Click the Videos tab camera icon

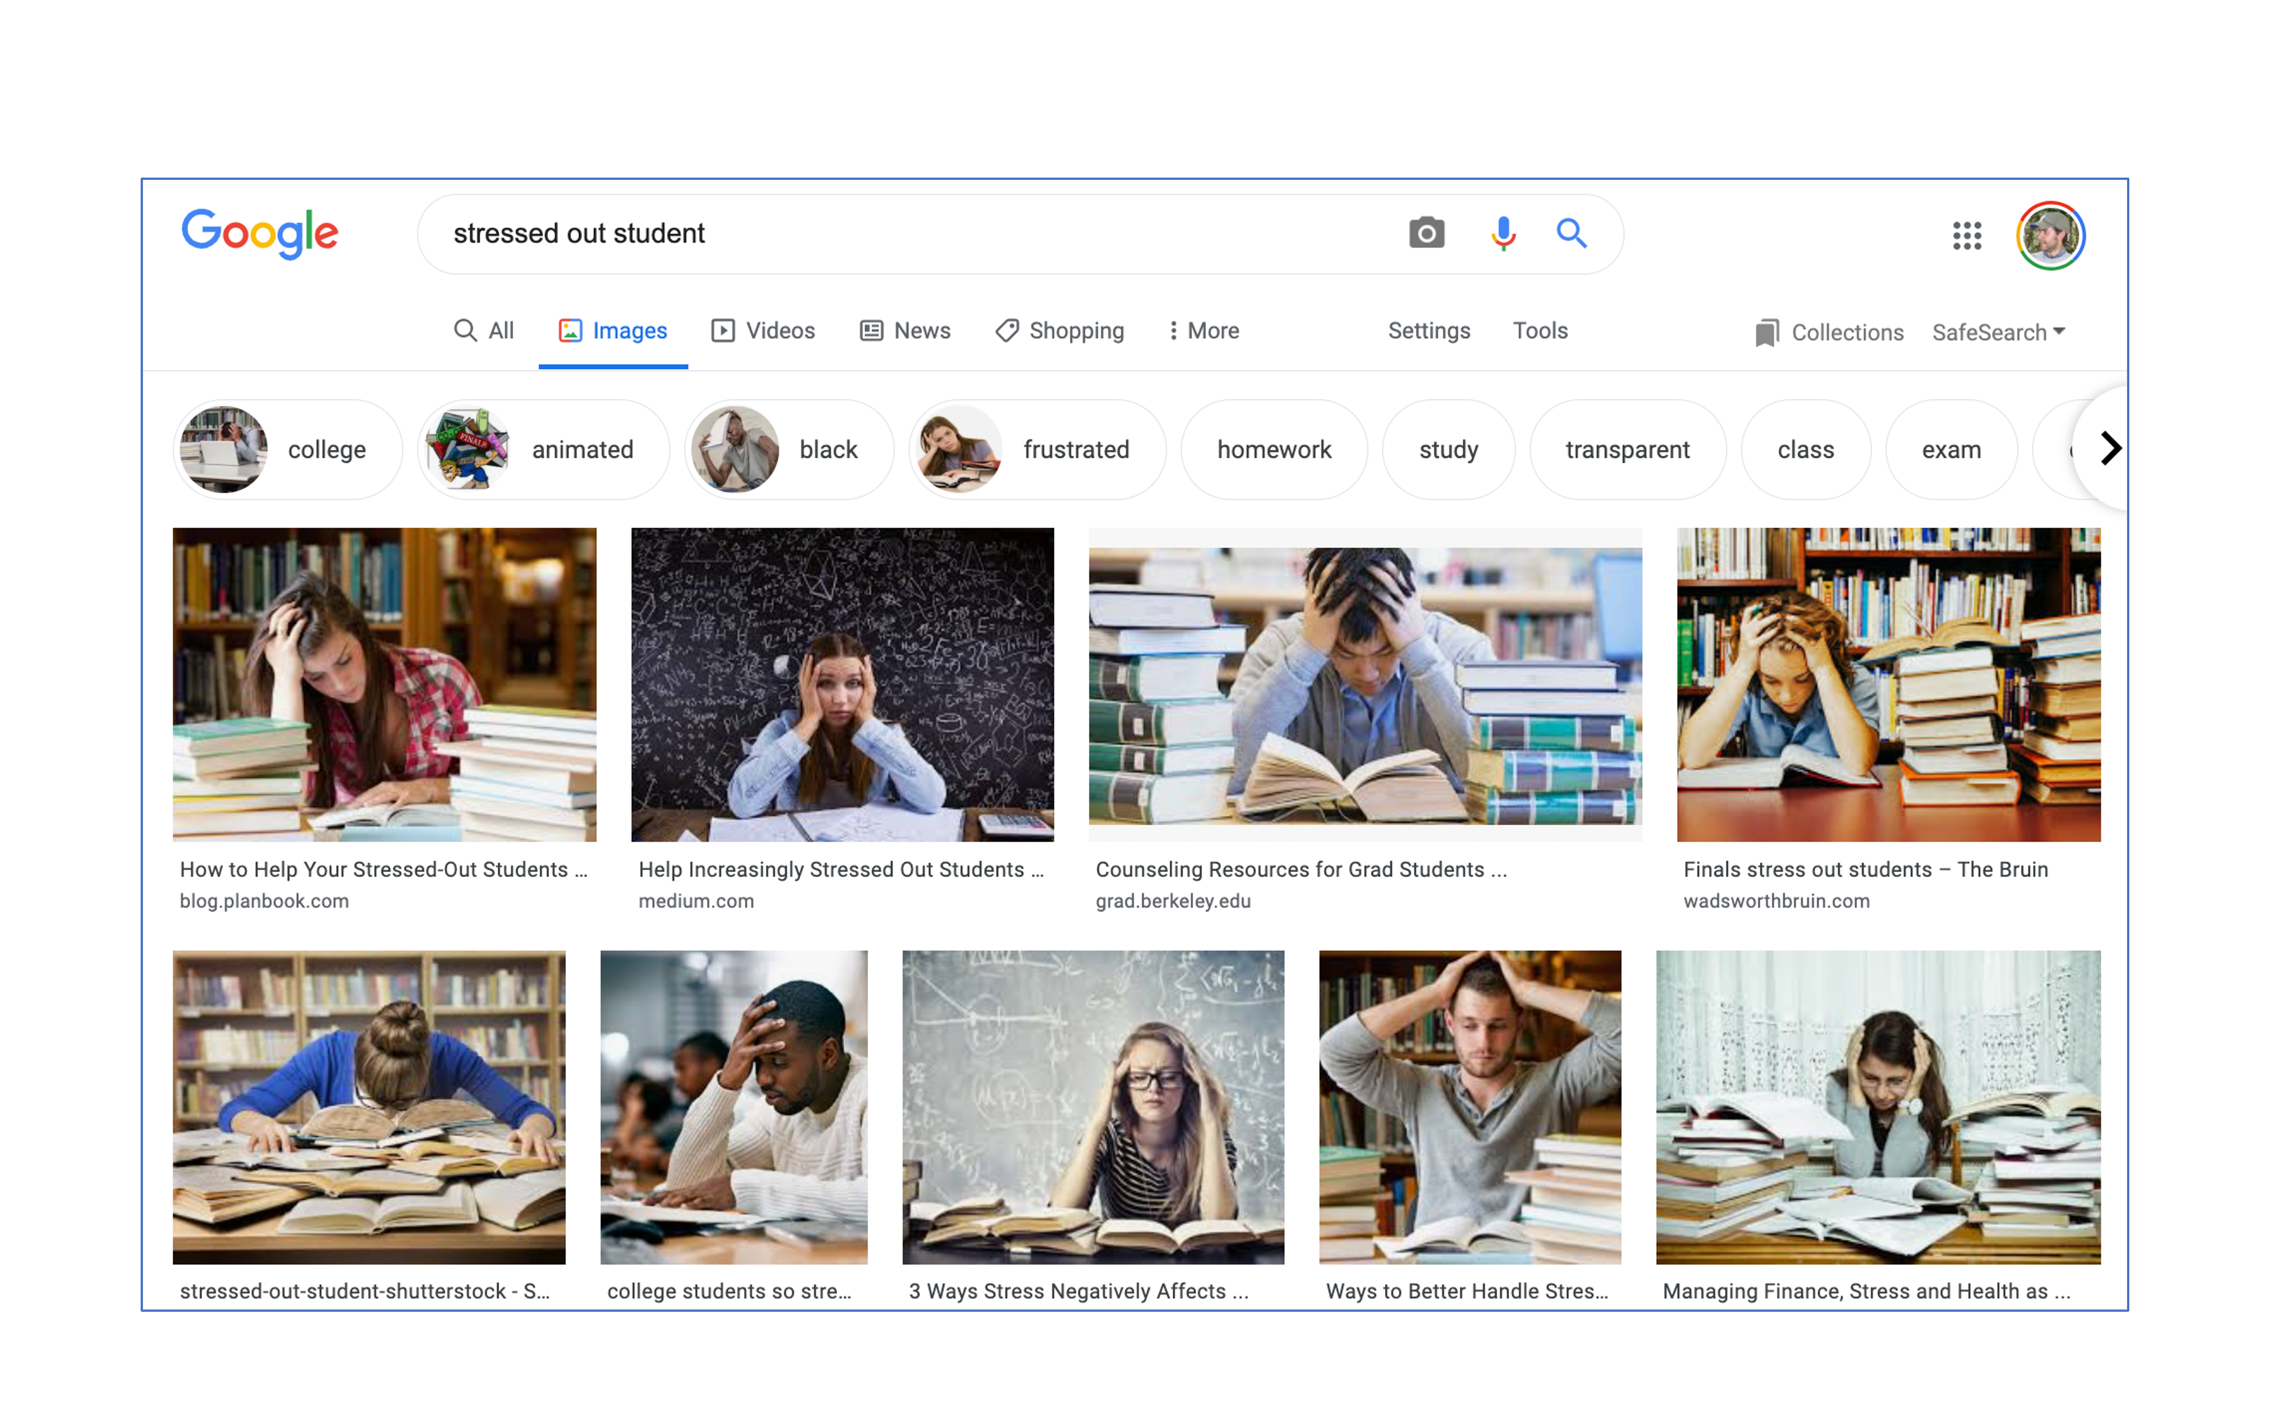pyautogui.click(x=722, y=330)
